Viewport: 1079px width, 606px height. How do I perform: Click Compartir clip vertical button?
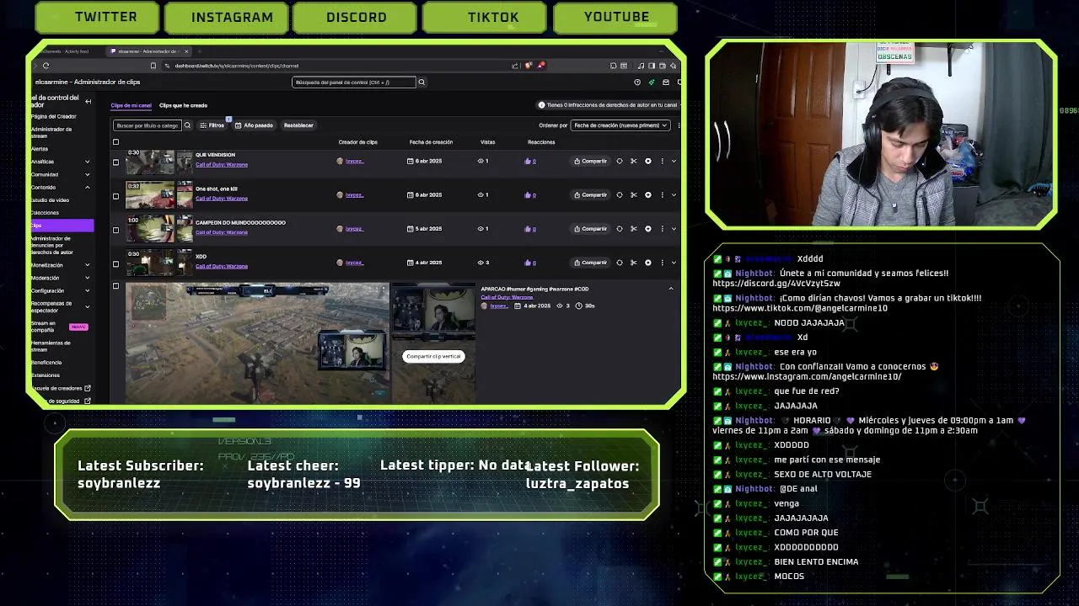(433, 356)
